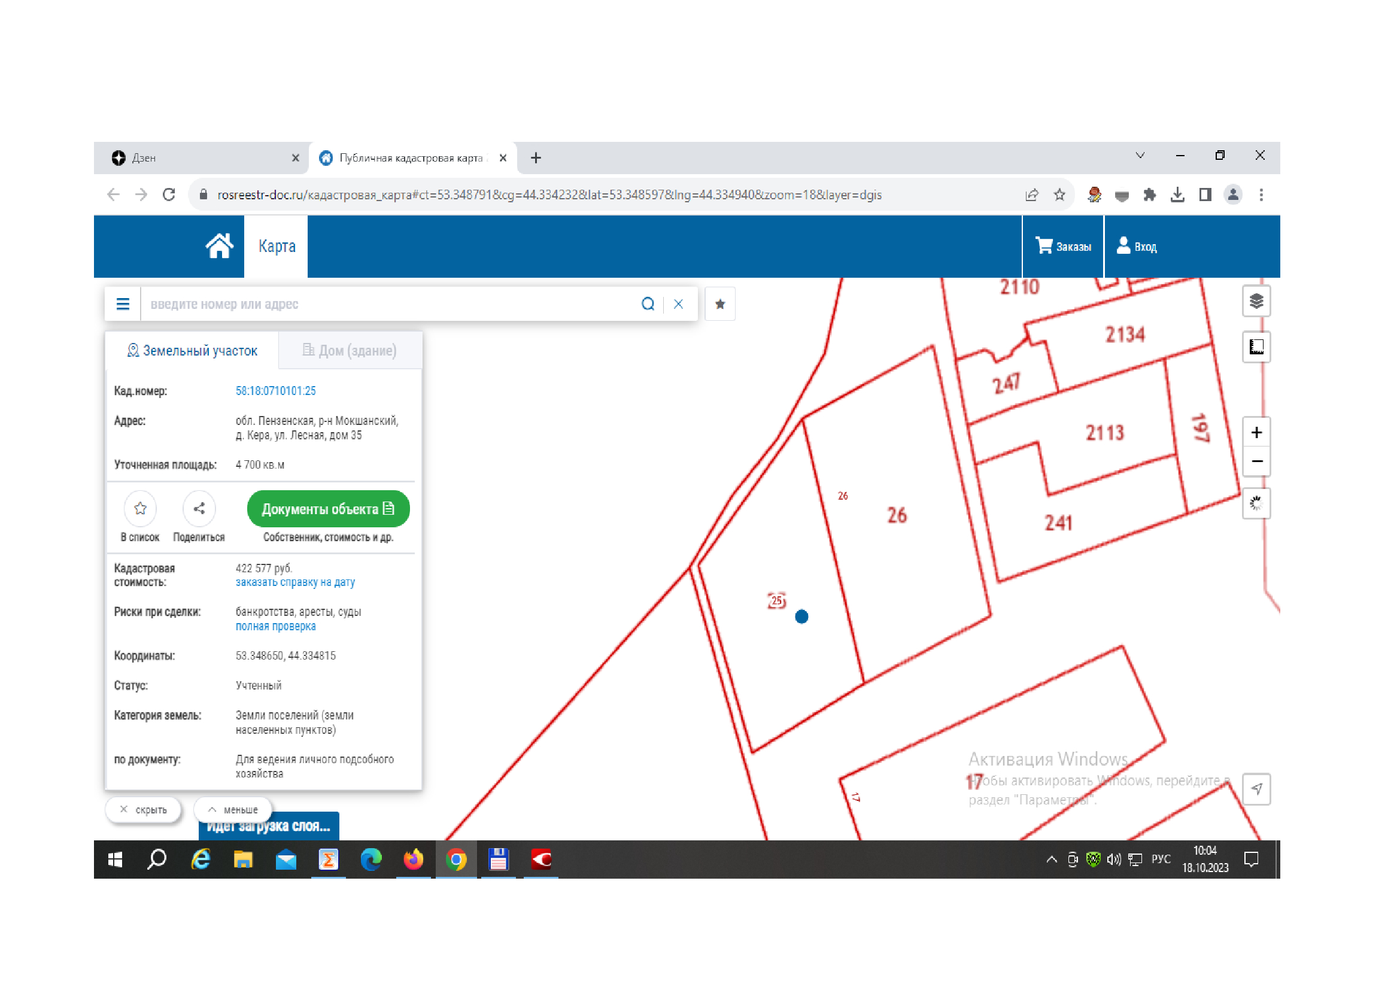Open favorites star button next to search
The height and width of the screenshot is (990, 1400).
[719, 303]
